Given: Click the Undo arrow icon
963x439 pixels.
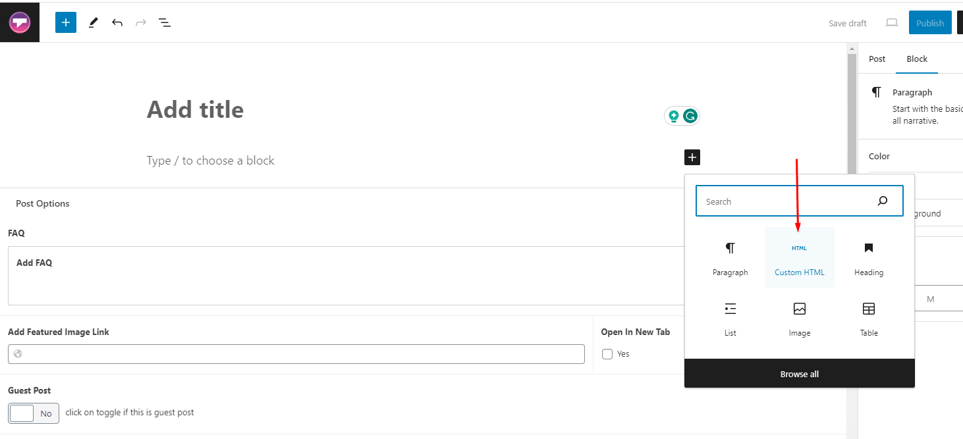Looking at the screenshot, I should [117, 22].
